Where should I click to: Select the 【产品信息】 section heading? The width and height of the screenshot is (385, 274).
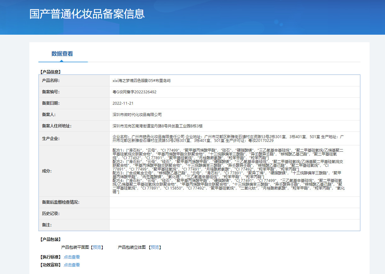point(50,72)
